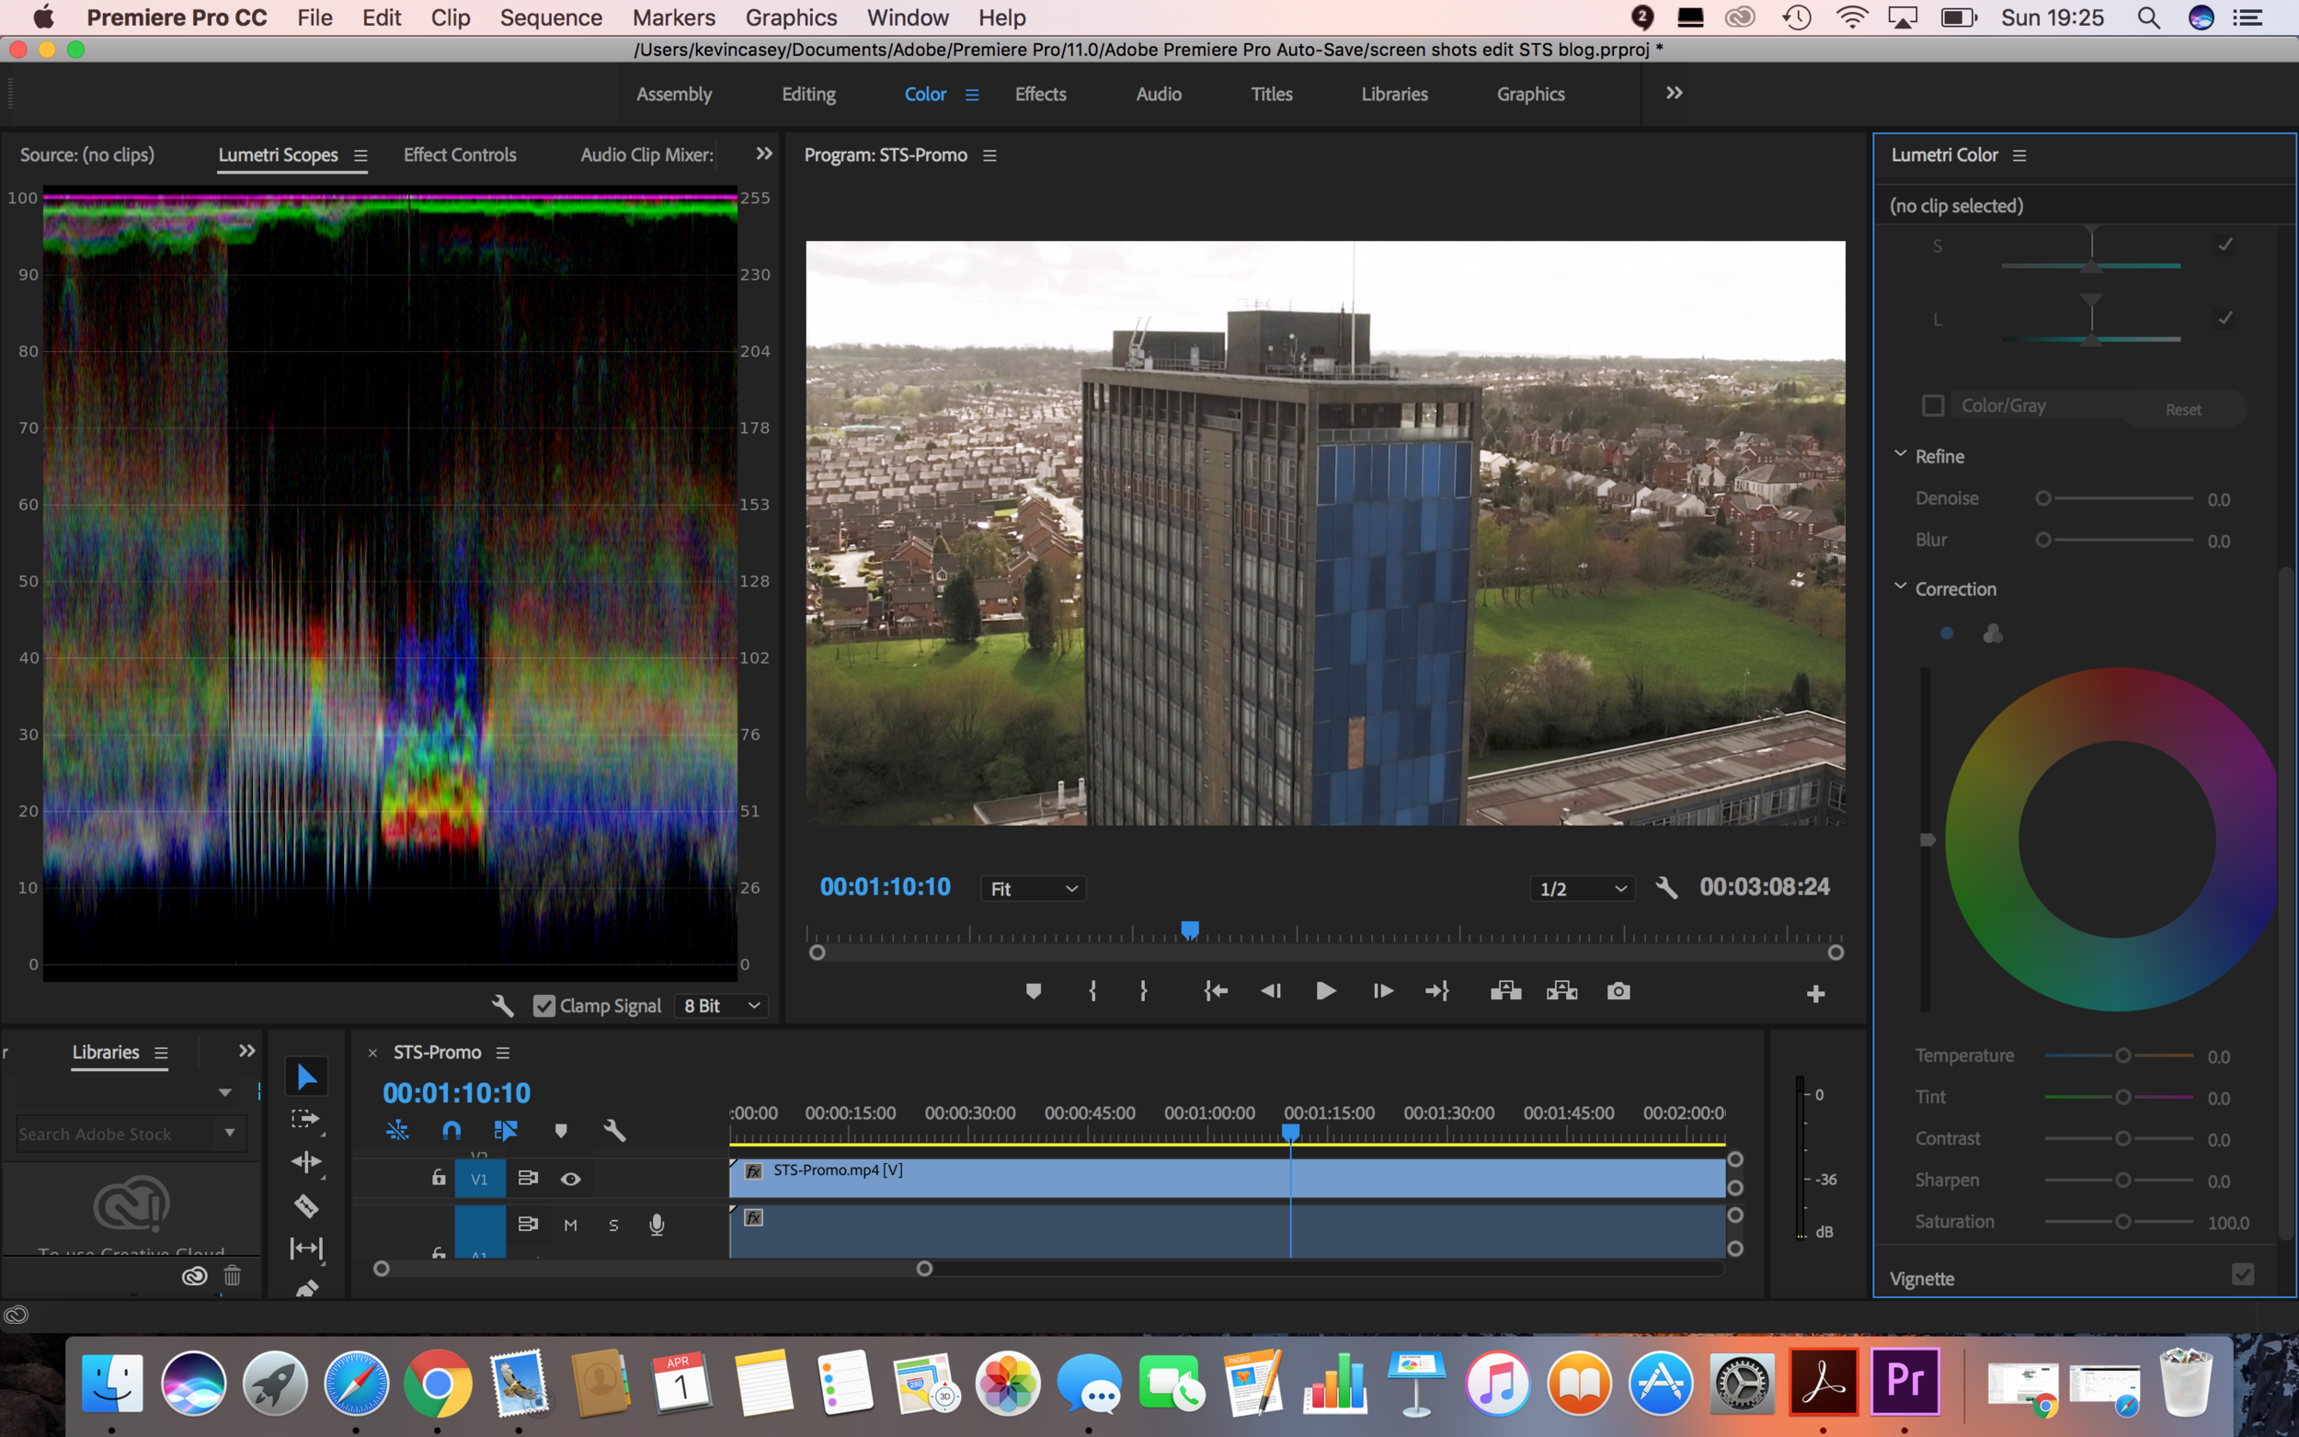
Task: Go to In point in Program monitor
Action: click(1216, 991)
